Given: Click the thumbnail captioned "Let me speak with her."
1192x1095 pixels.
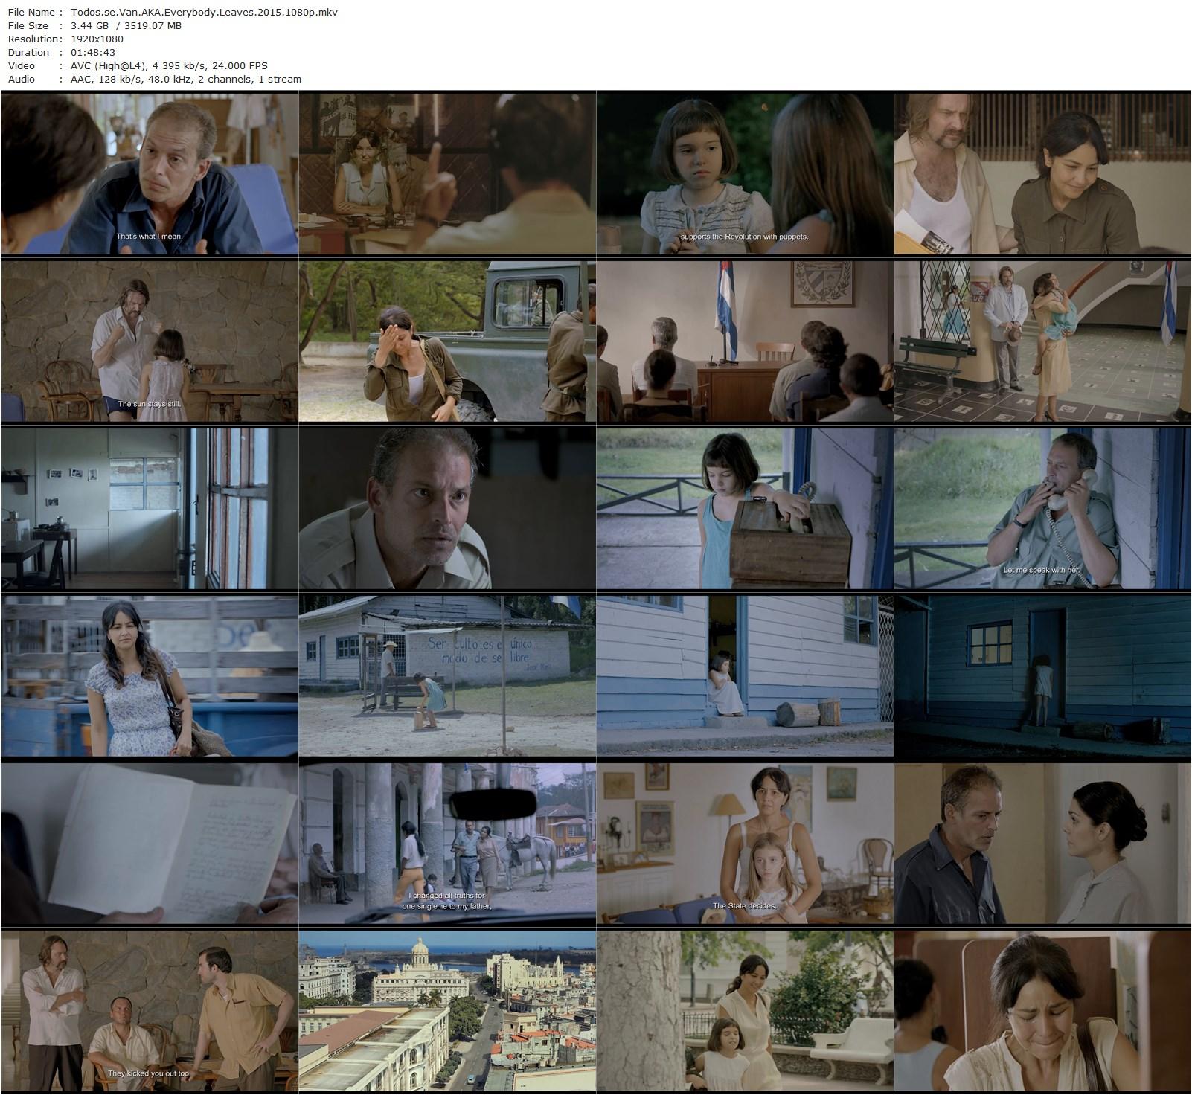Looking at the screenshot, I should [x=1042, y=508].
